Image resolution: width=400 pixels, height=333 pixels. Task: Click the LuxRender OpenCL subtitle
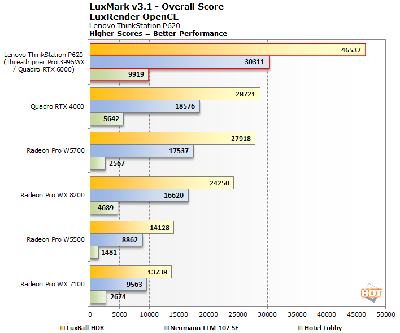coord(134,17)
